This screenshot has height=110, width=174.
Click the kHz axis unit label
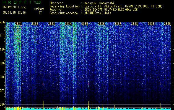2,22
